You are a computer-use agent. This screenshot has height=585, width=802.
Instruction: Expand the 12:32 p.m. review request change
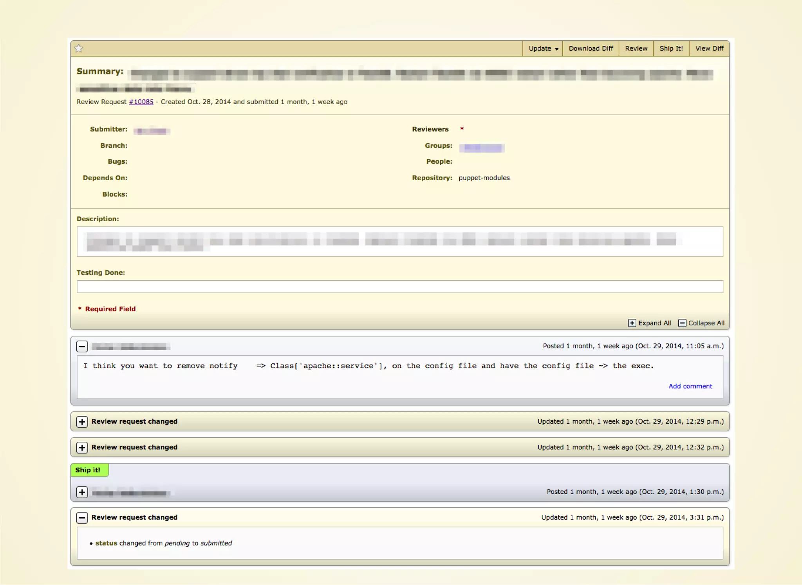click(82, 448)
